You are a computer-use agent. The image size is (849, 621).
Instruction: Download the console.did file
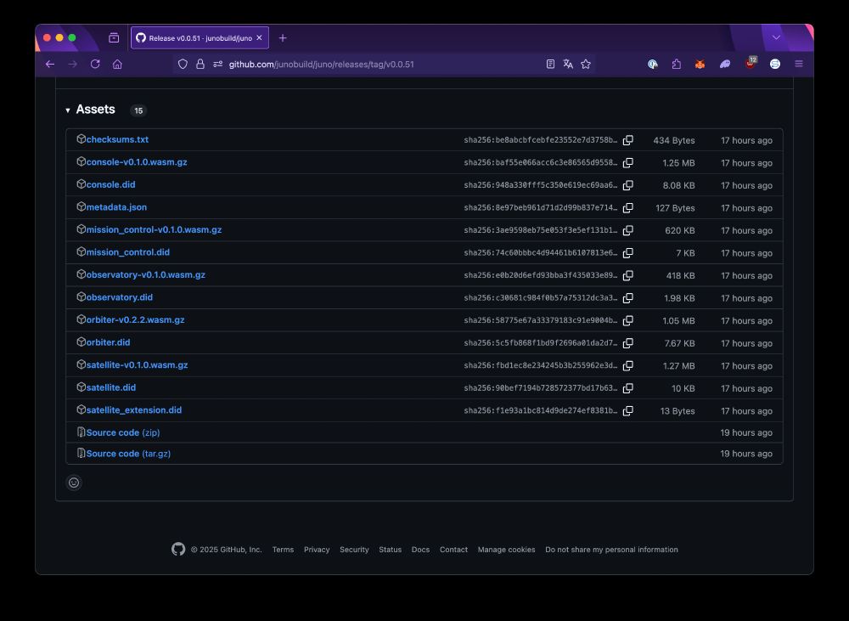tap(110, 184)
